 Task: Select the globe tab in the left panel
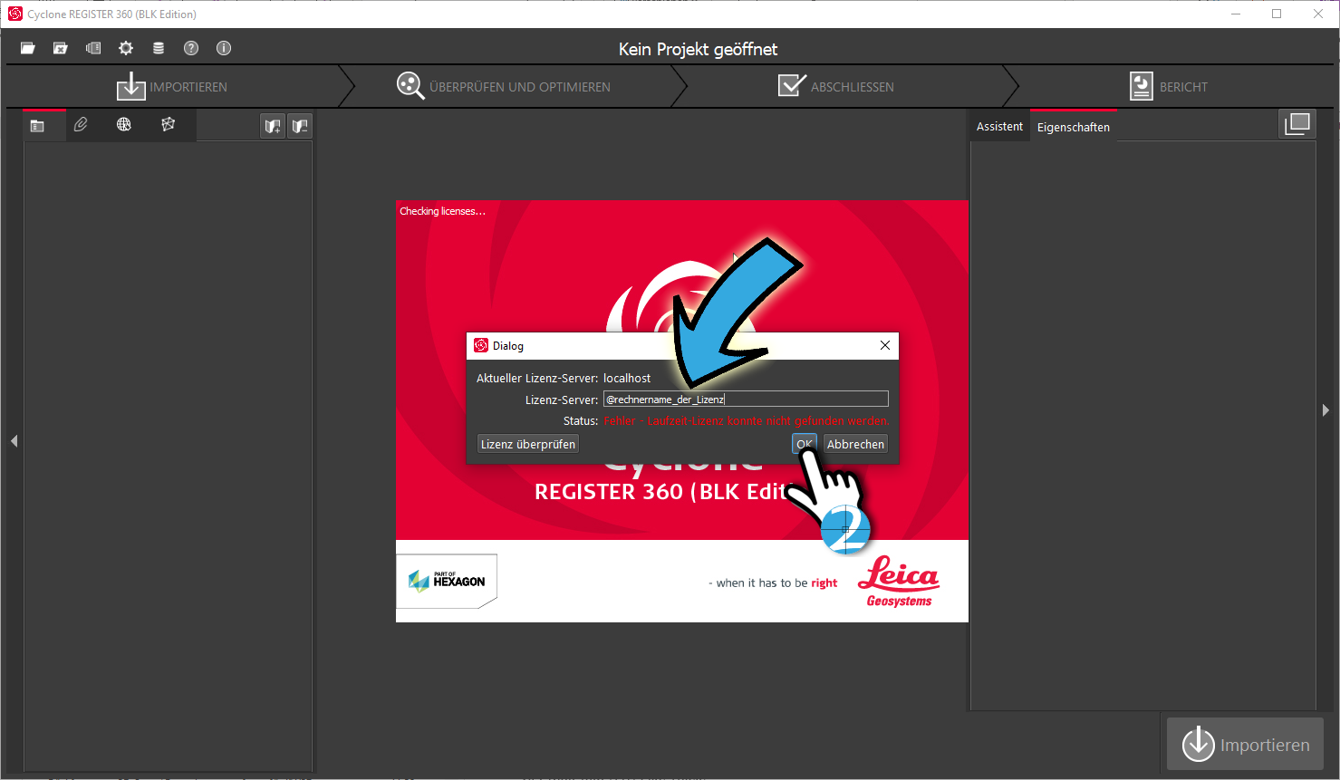coord(124,125)
